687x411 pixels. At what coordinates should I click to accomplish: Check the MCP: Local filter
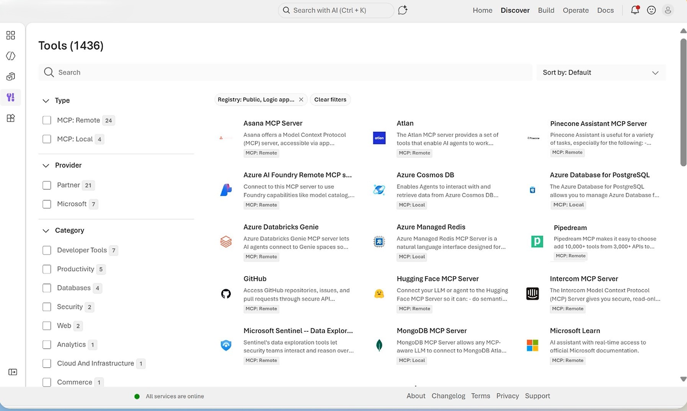point(47,139)
